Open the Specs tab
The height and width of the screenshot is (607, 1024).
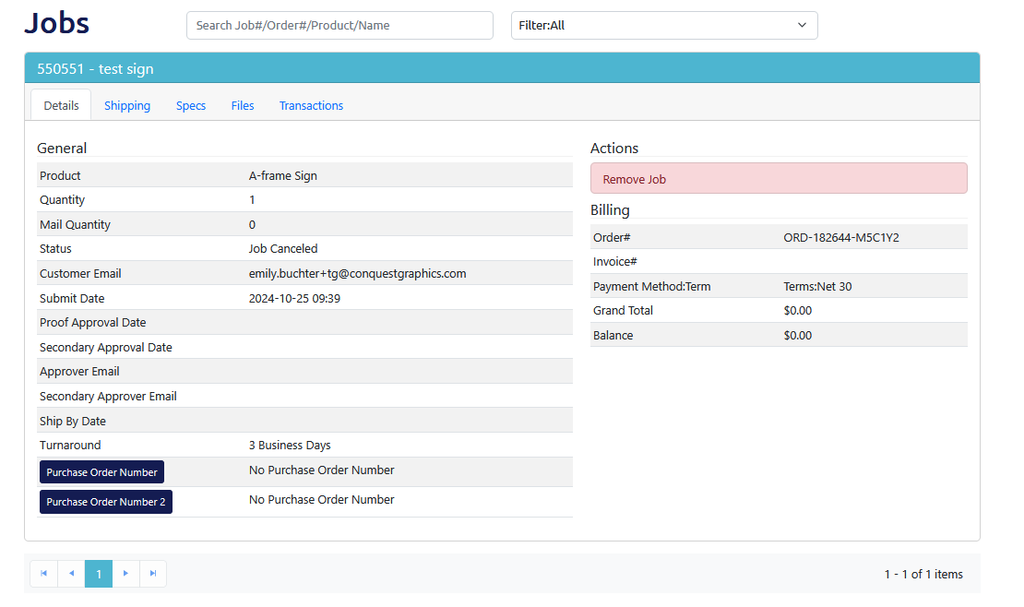coord(191,106)
